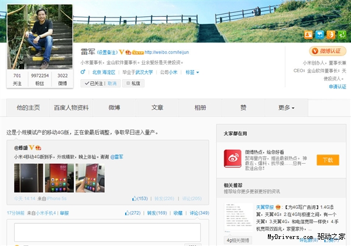Click the male gender icon

click(x=83, y=72)
